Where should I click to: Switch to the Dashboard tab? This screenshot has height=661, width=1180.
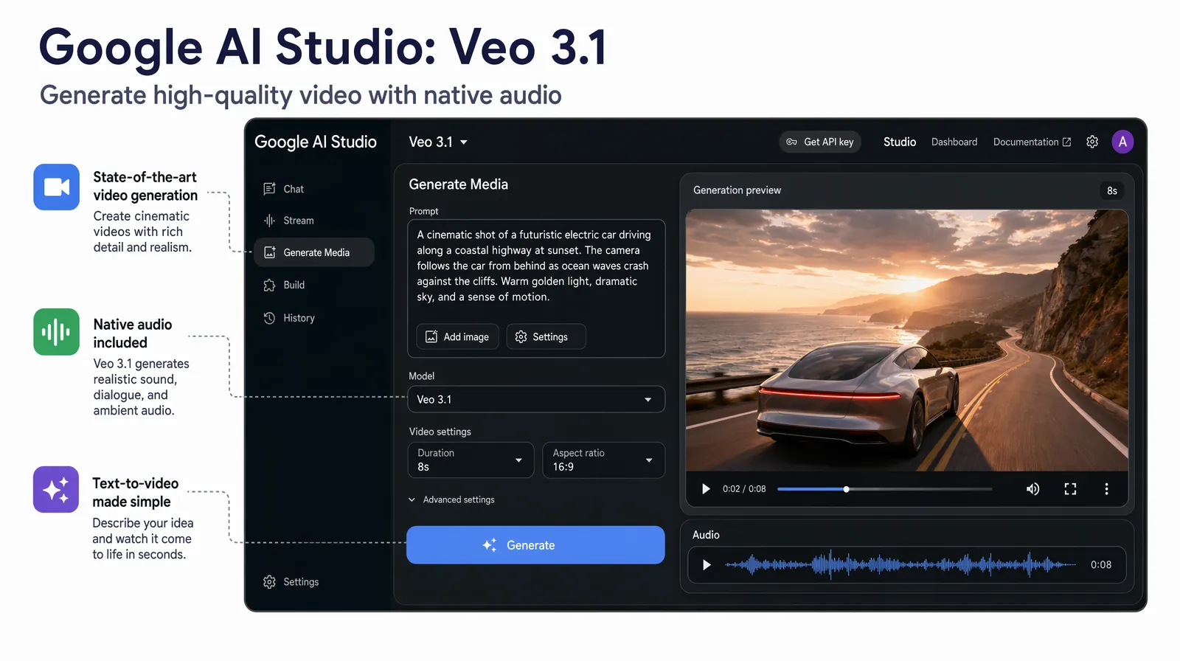pyautogui.click(x=954, y=142)
